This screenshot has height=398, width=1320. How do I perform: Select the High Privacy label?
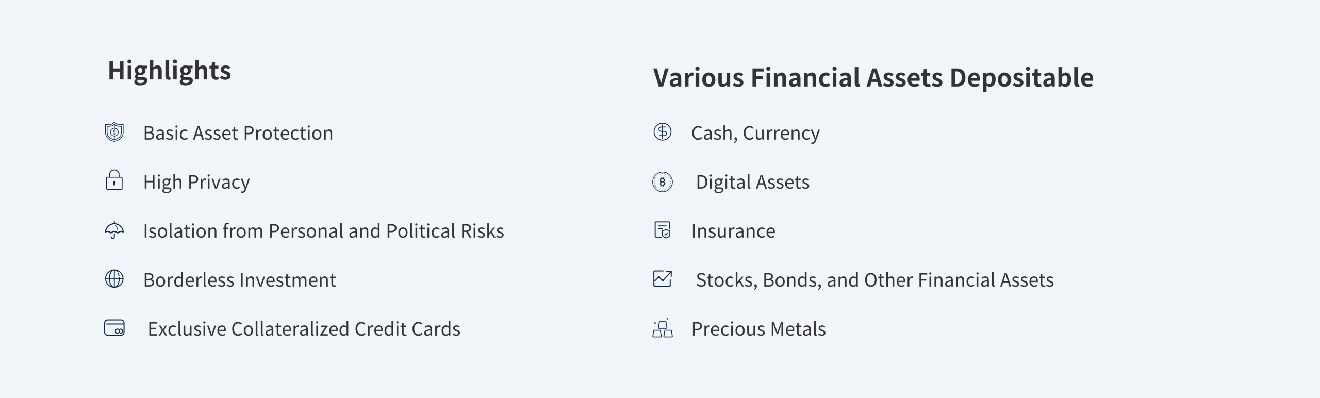tap(196, 183)
